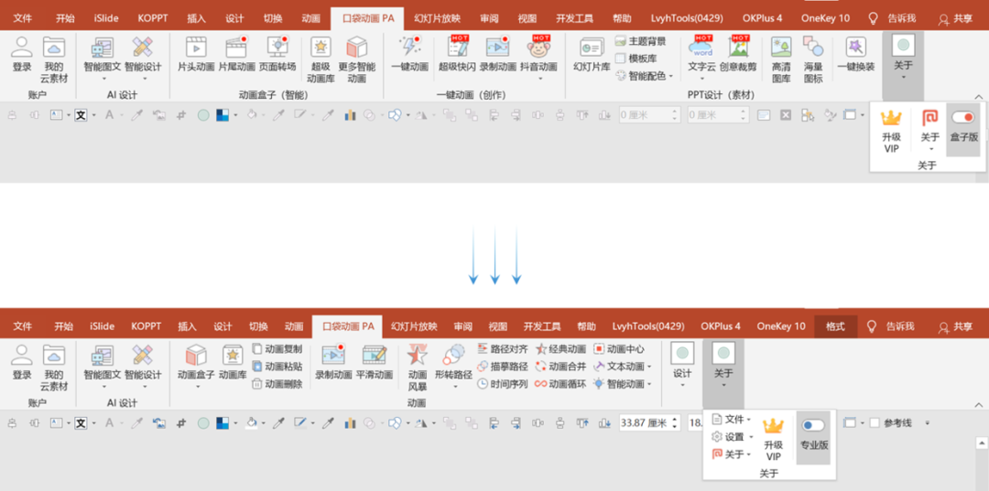Viewport: 989px width, 491px height.
Task: Launch 一键动画 one-click animation
Action: pos(410,54)
